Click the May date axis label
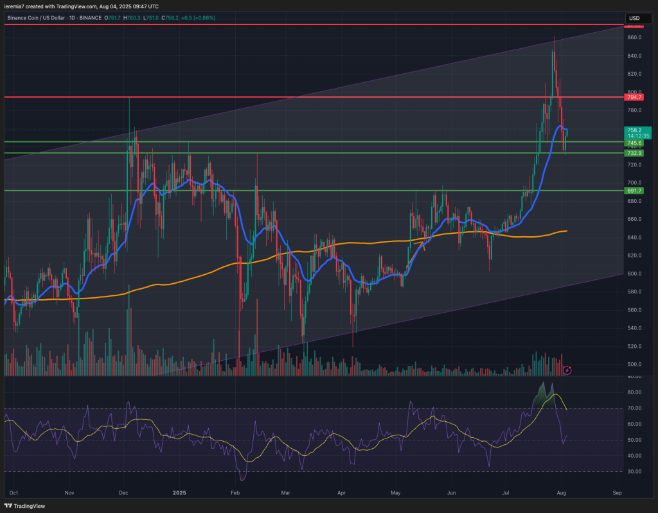The height and width of the screenshot is (513, 658). (395, 493)
